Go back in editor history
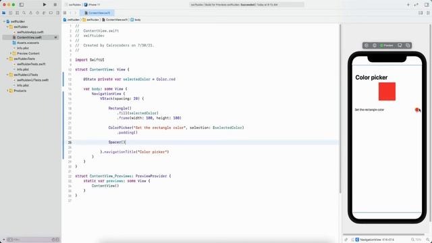Image resolution: width=432 pixels, height=243 pixels. click(70, 13)
